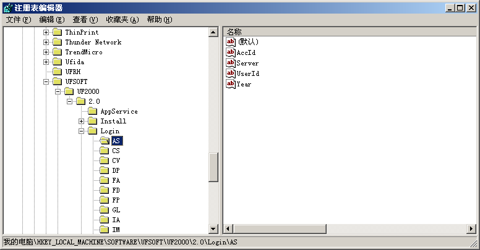Select the ThinPrint key label
This screenshot has width=480, height=250.
point(82,32)
